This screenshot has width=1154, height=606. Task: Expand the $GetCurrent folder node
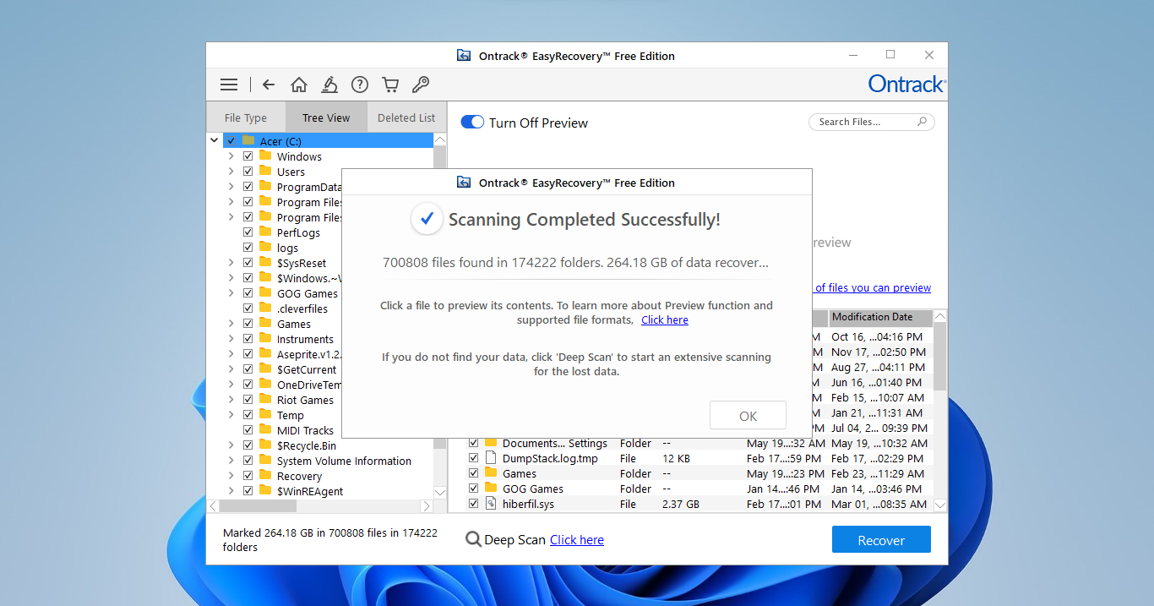pos(231,369)
